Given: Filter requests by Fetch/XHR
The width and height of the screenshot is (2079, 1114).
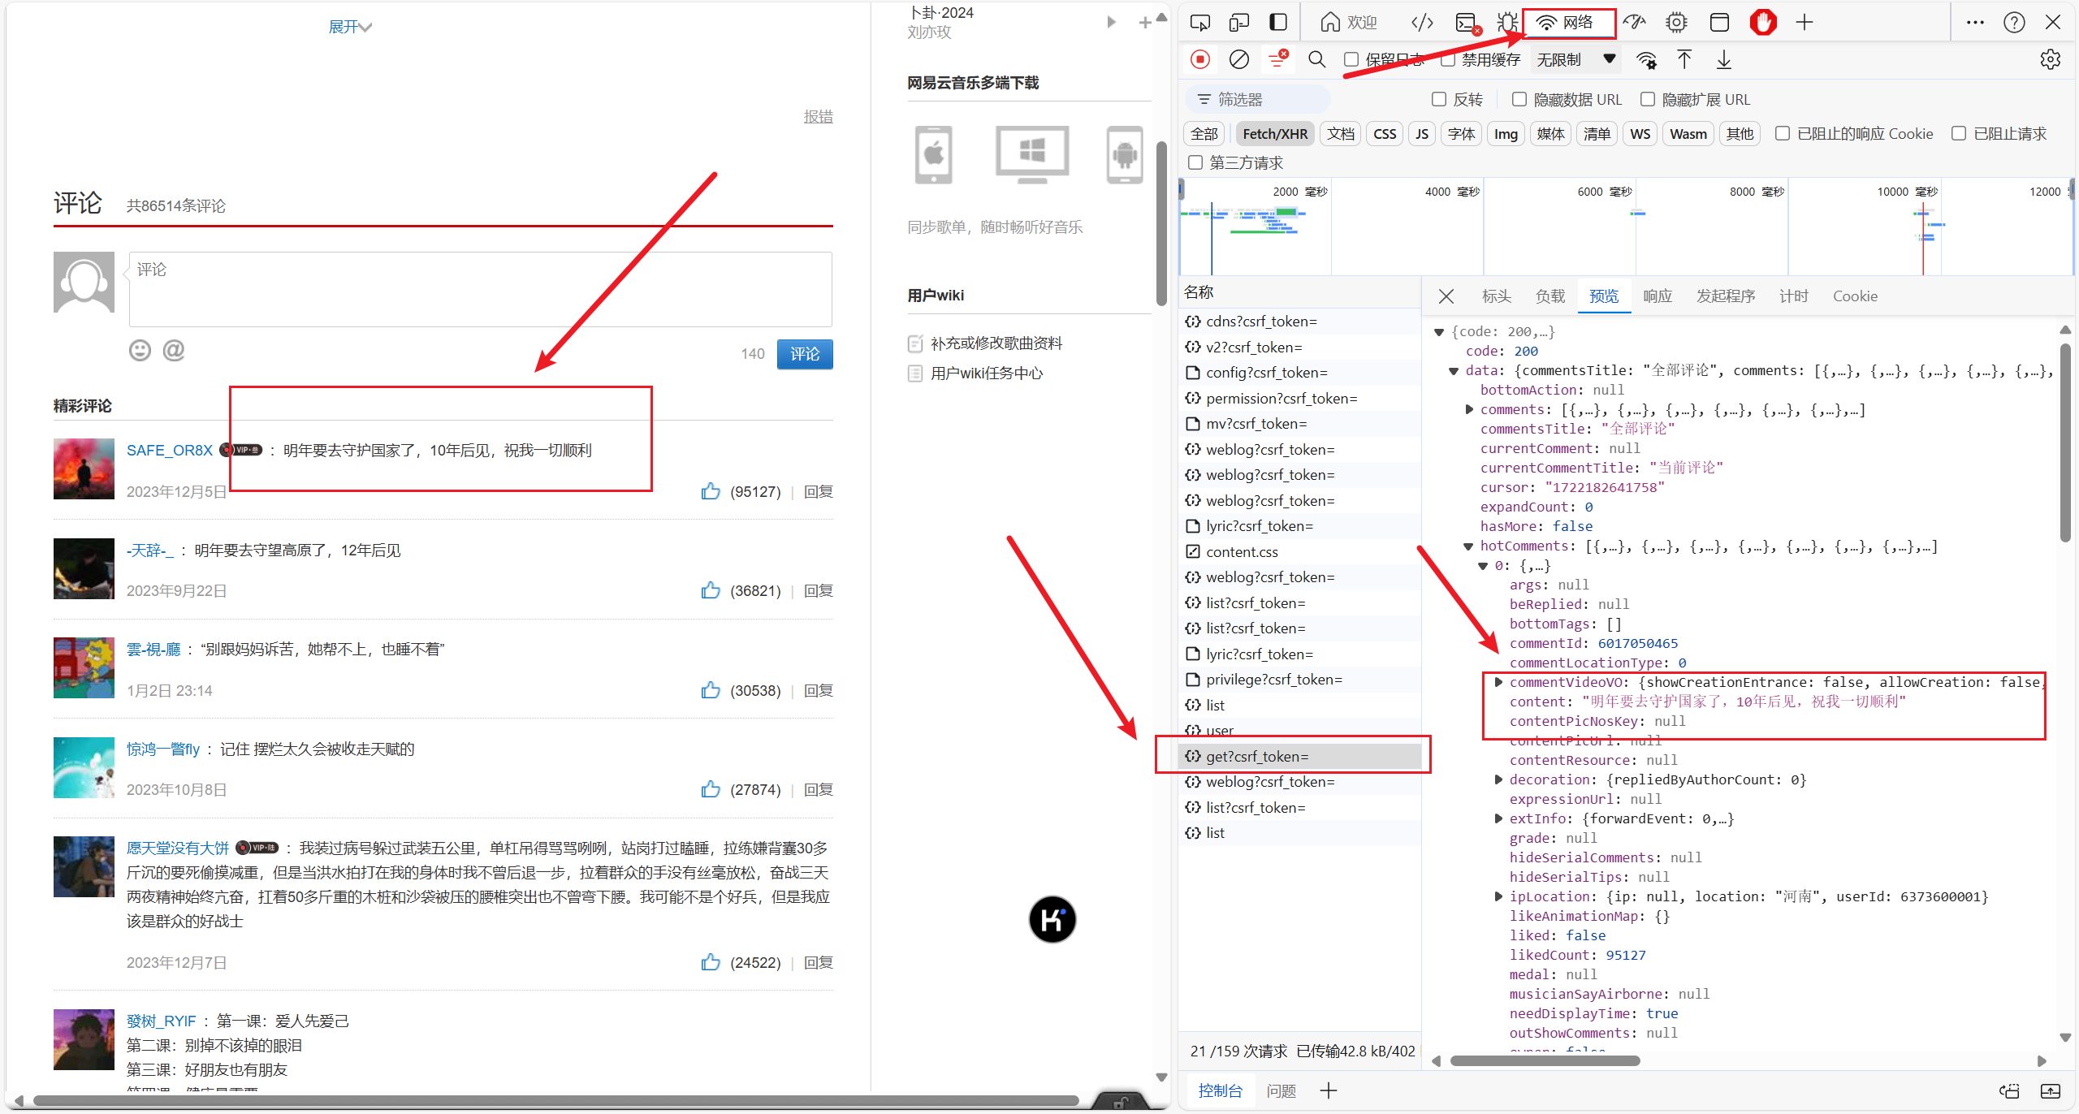Looking at the screenshot, I should [1275, 134].
